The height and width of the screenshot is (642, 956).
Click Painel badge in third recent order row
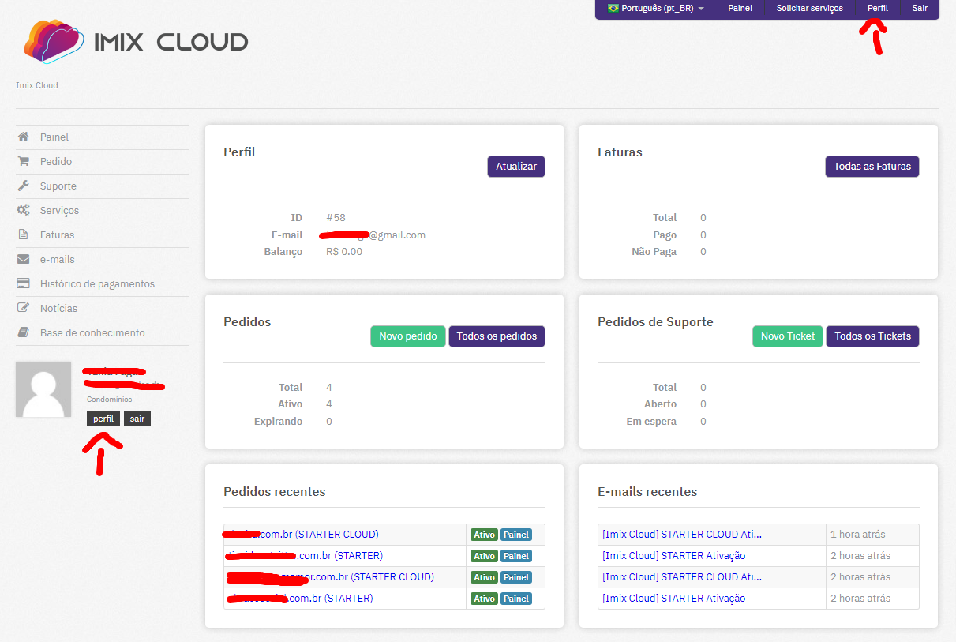pyautogui.click(x=516, y=577)
